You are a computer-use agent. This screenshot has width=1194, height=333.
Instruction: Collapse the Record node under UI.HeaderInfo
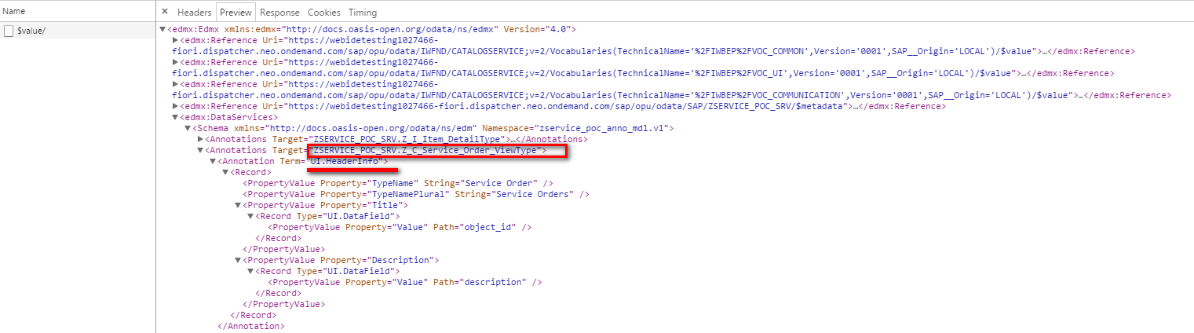(226, 172)
